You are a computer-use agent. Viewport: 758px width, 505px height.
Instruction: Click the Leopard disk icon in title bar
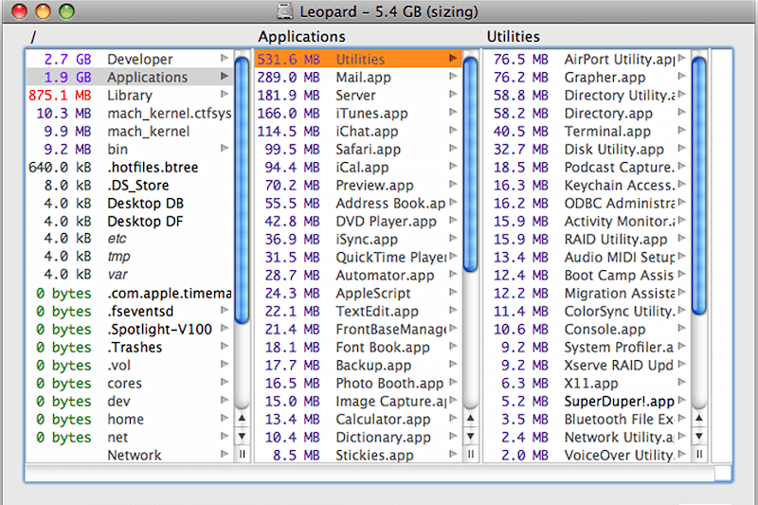(x=285, y=10)
